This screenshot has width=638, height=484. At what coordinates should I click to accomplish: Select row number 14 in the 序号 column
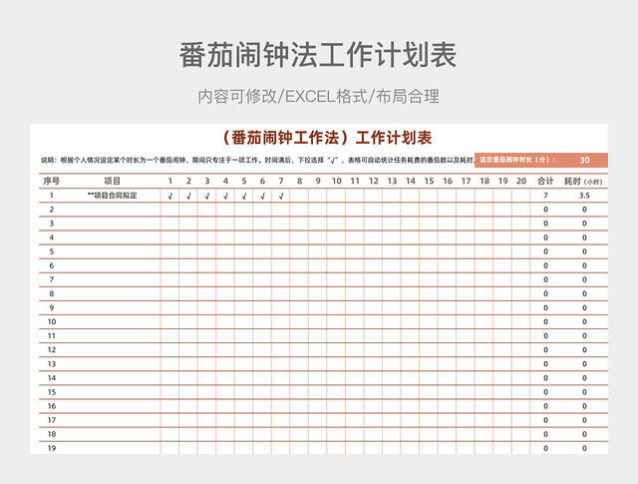click(52, 378)
